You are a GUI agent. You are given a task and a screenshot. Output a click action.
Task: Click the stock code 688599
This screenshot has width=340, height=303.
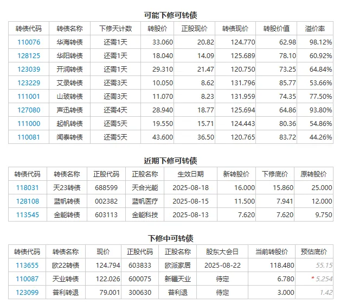click(106, 188)
